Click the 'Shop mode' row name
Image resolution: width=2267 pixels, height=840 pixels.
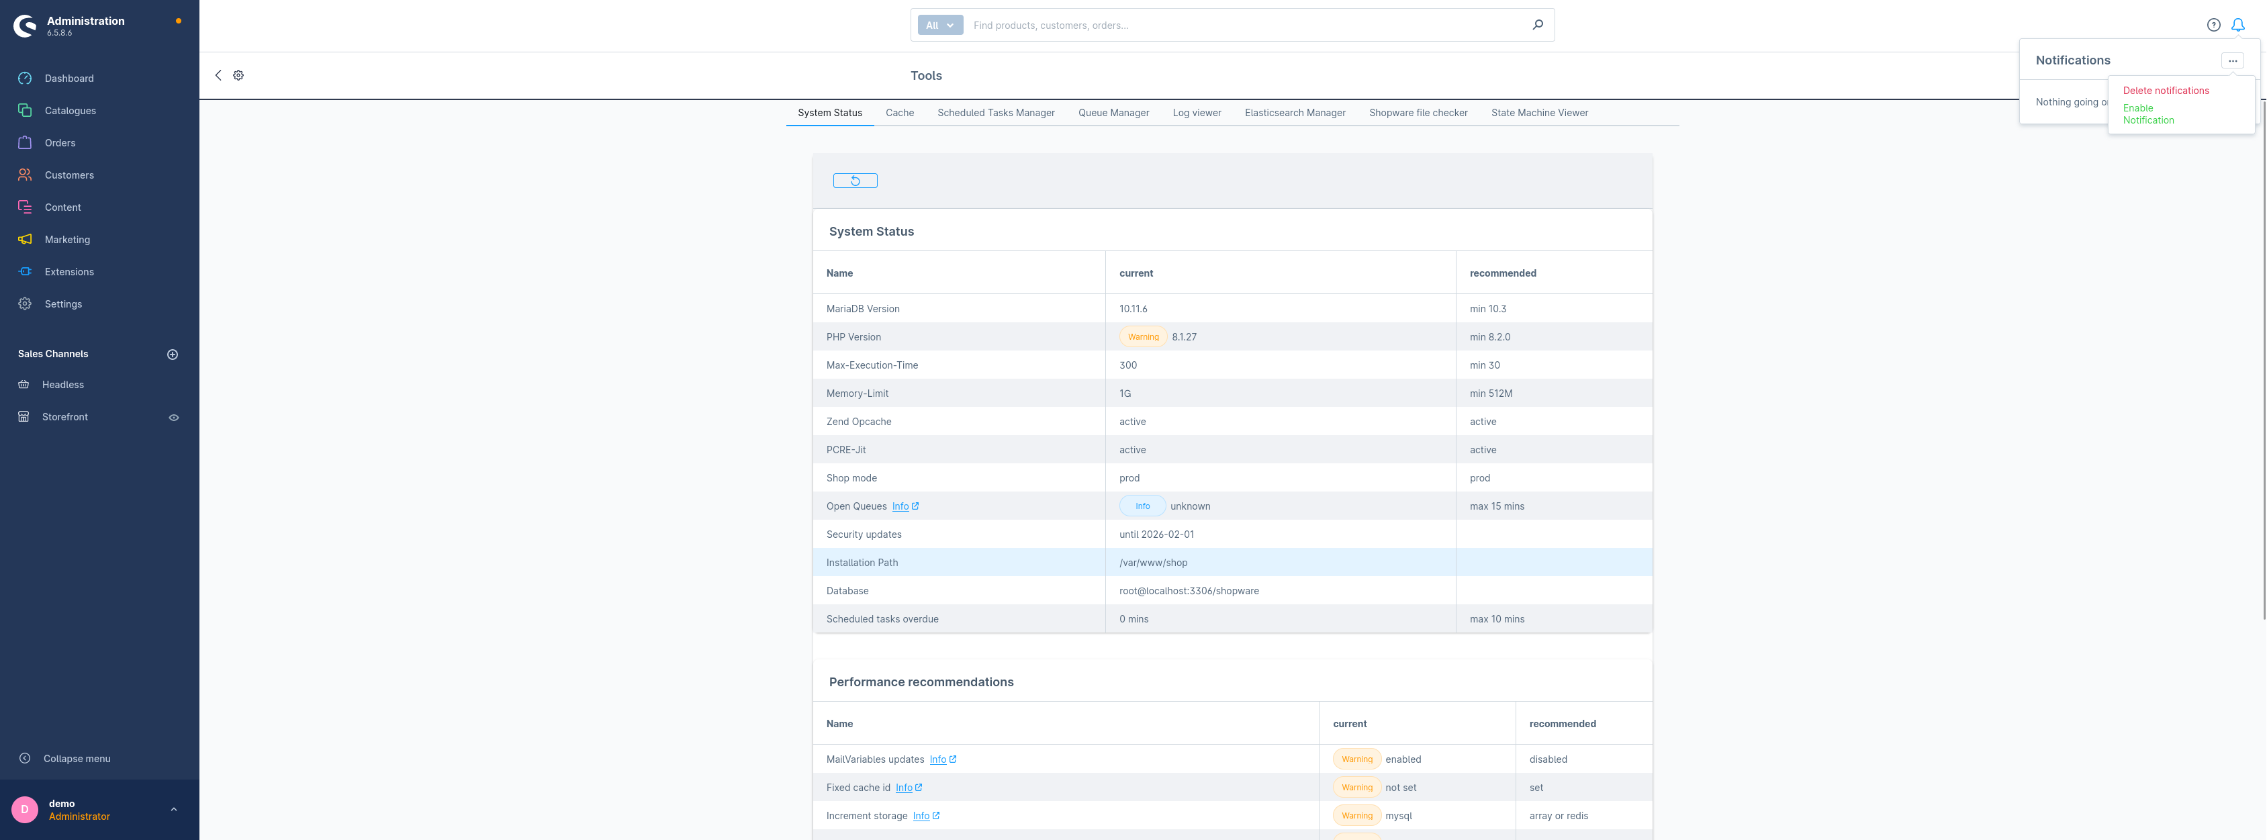coord(851,477)
